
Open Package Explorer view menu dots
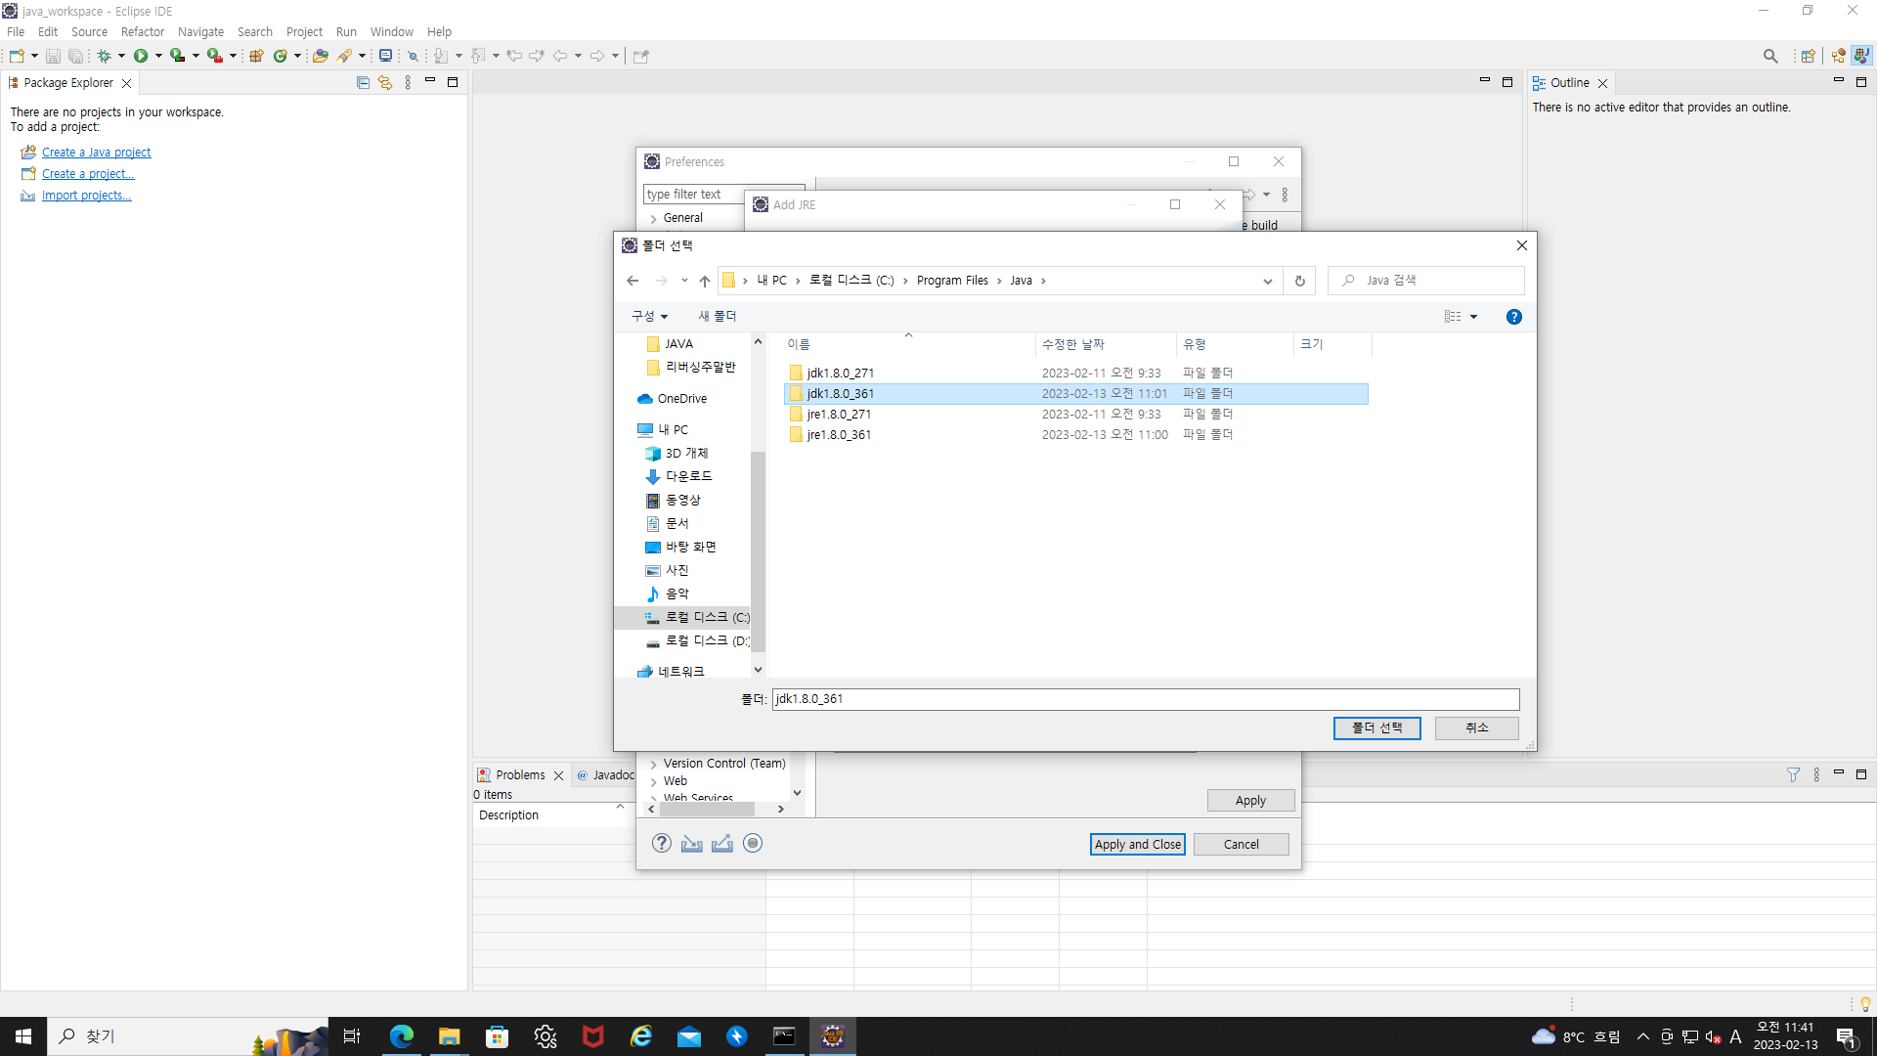(x=408, y=83)
